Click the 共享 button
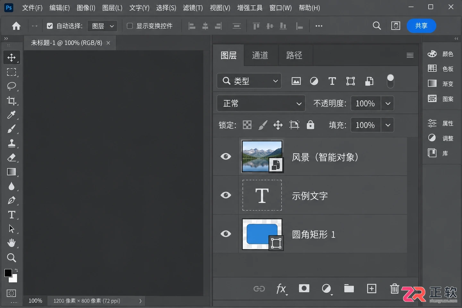462x308 pixels. 421,26
